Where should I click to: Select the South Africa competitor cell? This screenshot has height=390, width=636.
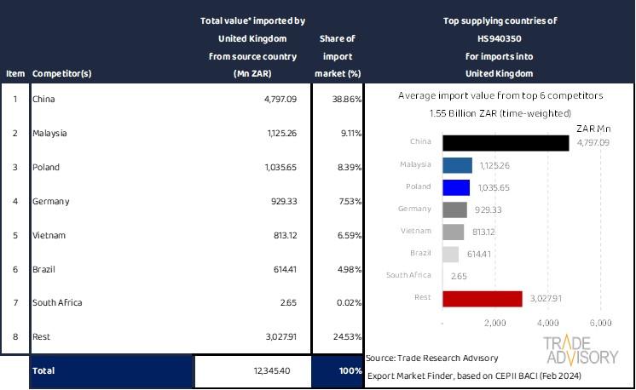(58, 303)
